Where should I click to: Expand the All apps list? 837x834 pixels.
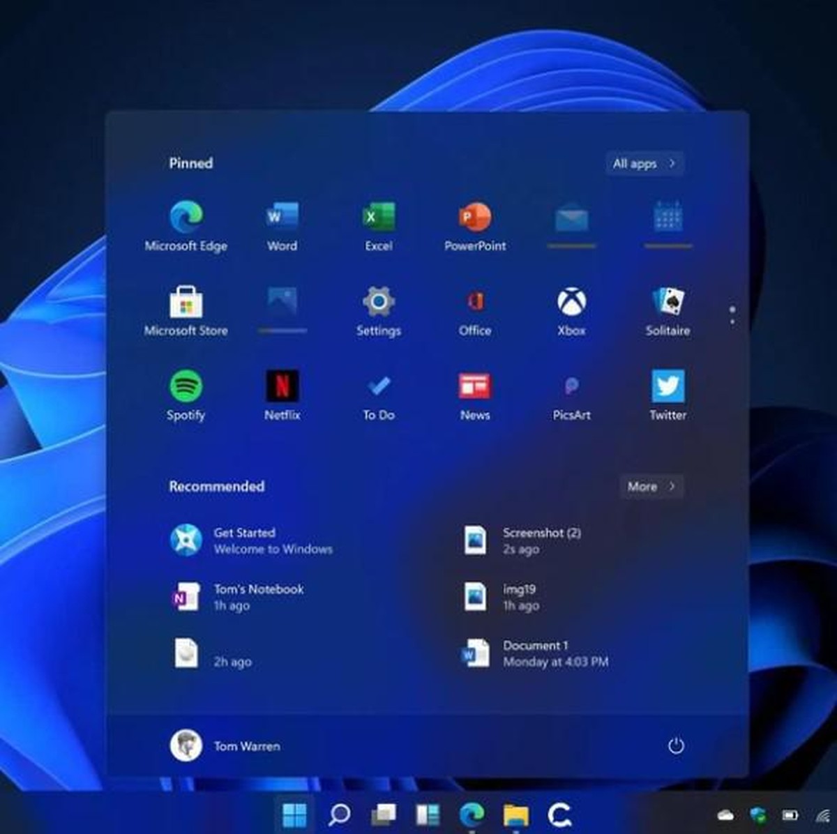coord(644,164)
